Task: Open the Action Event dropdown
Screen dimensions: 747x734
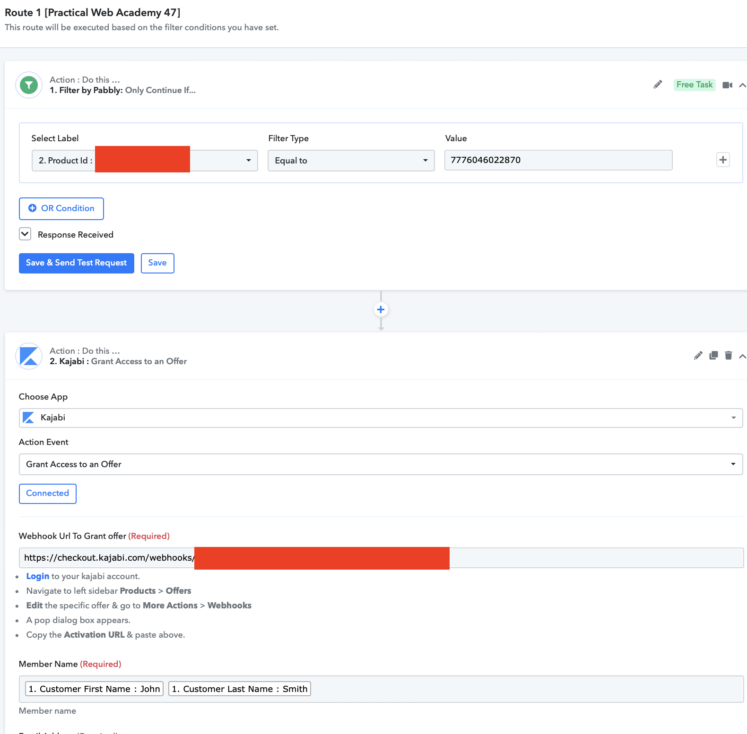Action: 381,464
